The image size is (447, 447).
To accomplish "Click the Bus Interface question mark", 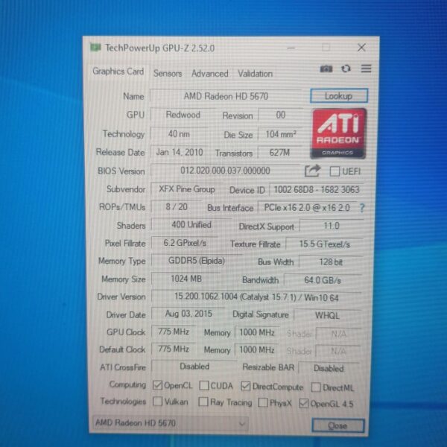I will point(362,208).
